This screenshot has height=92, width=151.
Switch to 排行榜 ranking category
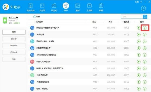pos(14,39)
